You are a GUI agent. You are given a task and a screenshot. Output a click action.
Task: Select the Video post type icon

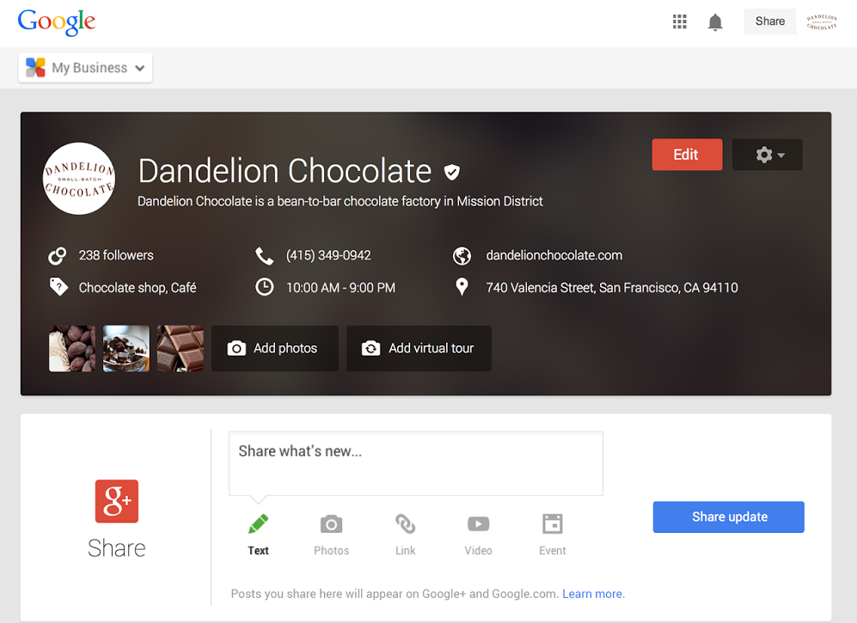tap(478, 524)
